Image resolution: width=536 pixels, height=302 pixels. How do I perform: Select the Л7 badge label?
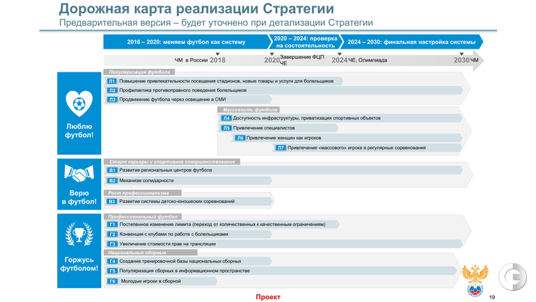coord(281,148)
